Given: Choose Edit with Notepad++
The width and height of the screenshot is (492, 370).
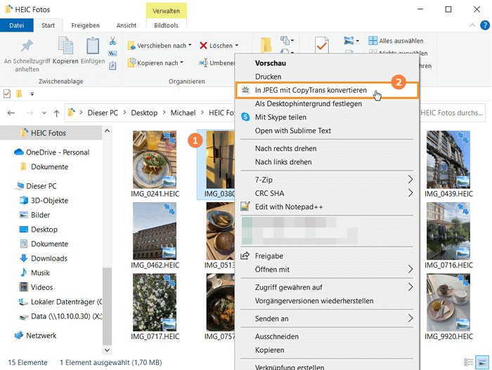Looking at the screenshot, I should point(327,206).
